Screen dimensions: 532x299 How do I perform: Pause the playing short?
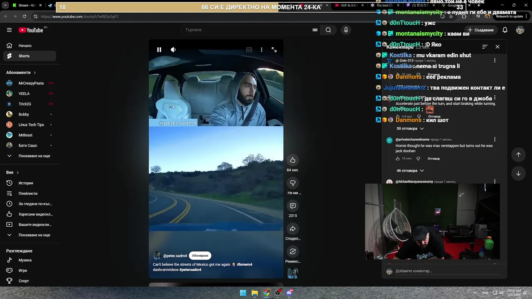(x=159, y=50)
